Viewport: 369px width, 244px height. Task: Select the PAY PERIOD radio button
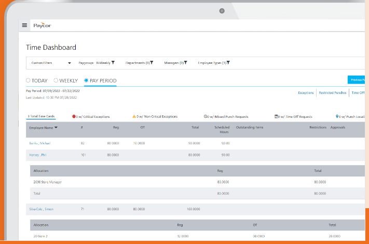point(86,80)
